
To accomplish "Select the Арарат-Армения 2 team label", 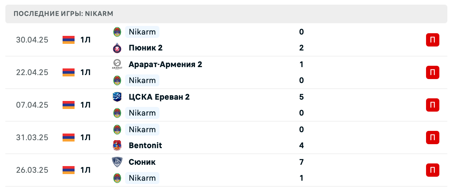I will [x=165, y=64].
